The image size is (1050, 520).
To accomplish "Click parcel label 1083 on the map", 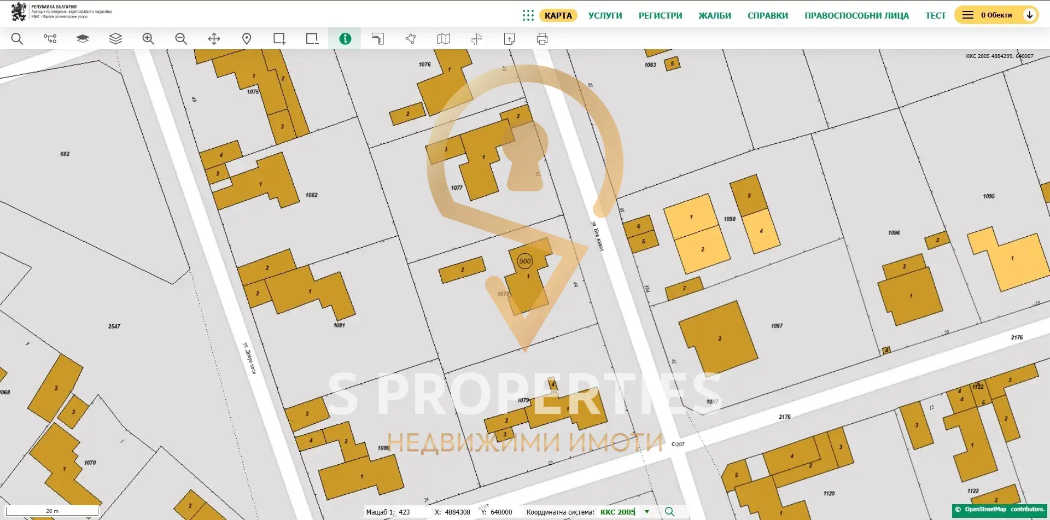I will point(650,65).
